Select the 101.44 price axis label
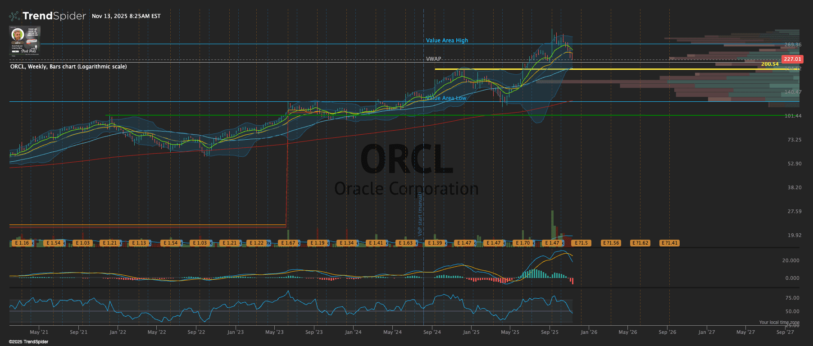 coord(793,116)
